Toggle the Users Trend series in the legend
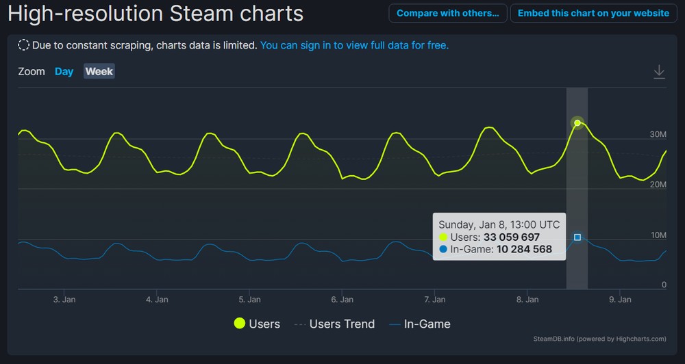685x364 pixels. click(x=334, y=324)
